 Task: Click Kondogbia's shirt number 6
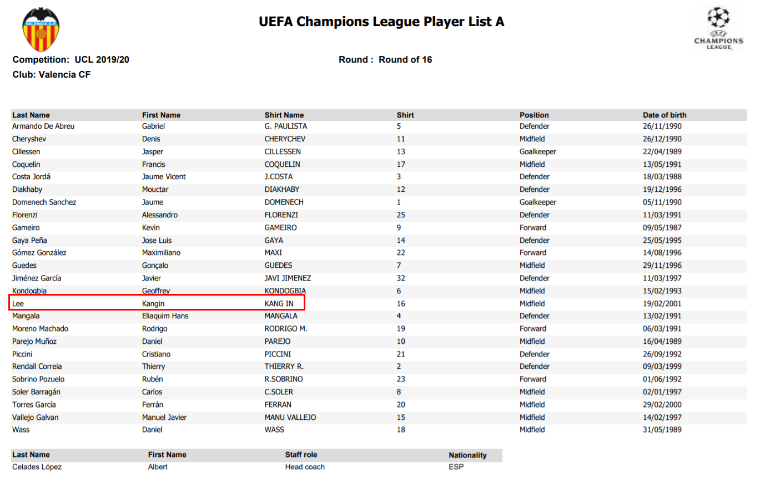tap(399, 291)
